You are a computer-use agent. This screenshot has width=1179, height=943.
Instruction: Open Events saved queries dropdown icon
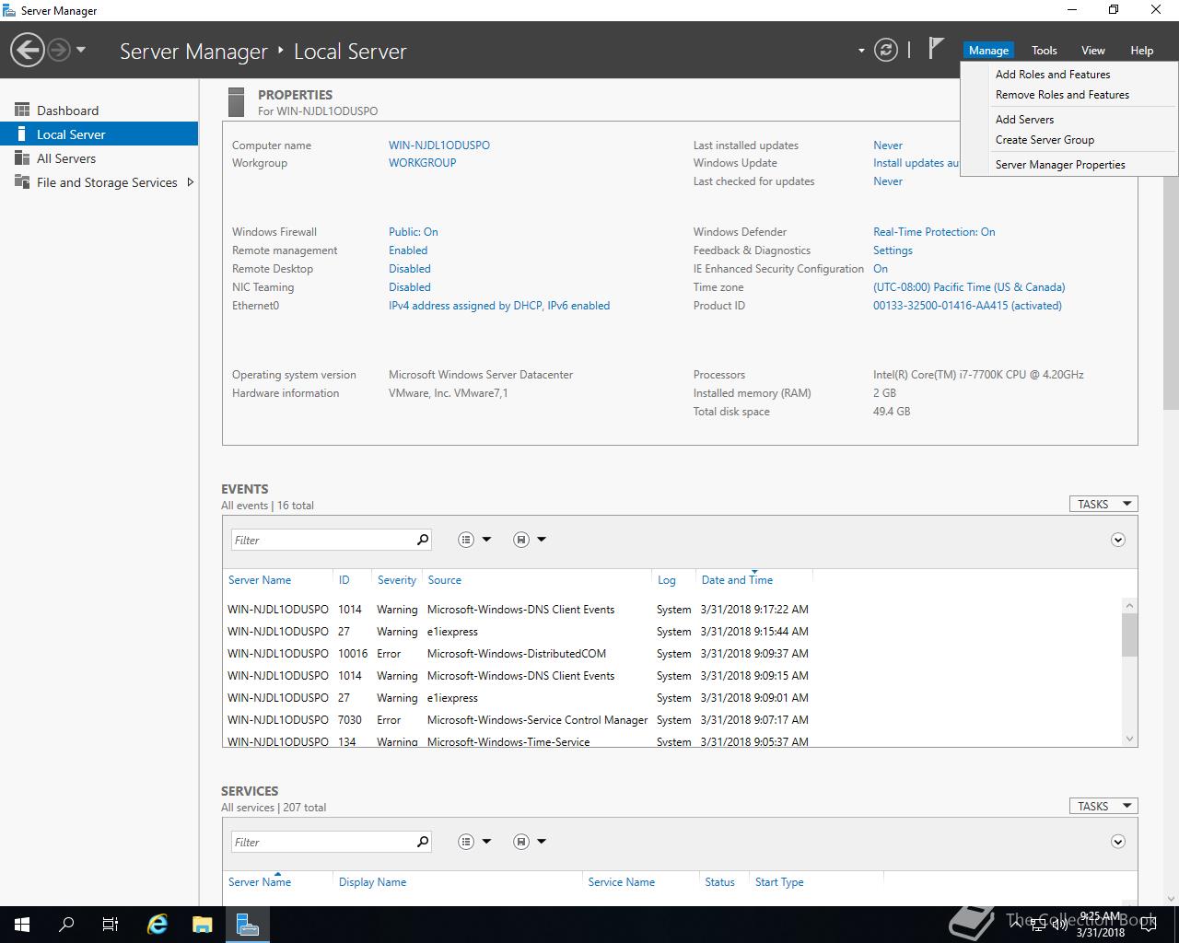(x=530, y=540)
